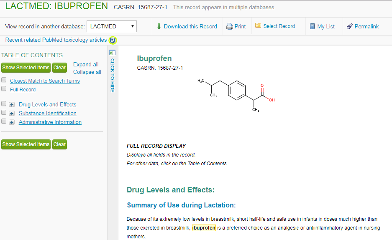Click the printer icon
The image size is (392, 240).
point(230,26)
